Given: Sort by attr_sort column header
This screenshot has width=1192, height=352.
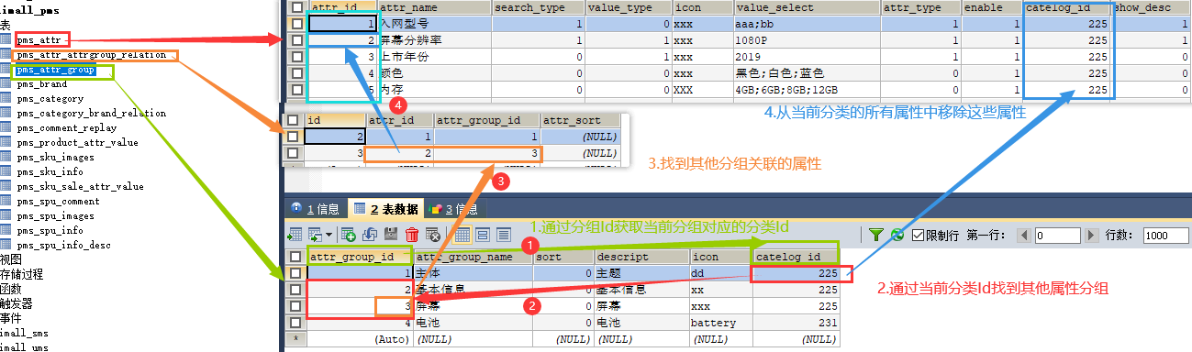Looking at the screenshot, I should pyautogui.click(x=581, y=120).
